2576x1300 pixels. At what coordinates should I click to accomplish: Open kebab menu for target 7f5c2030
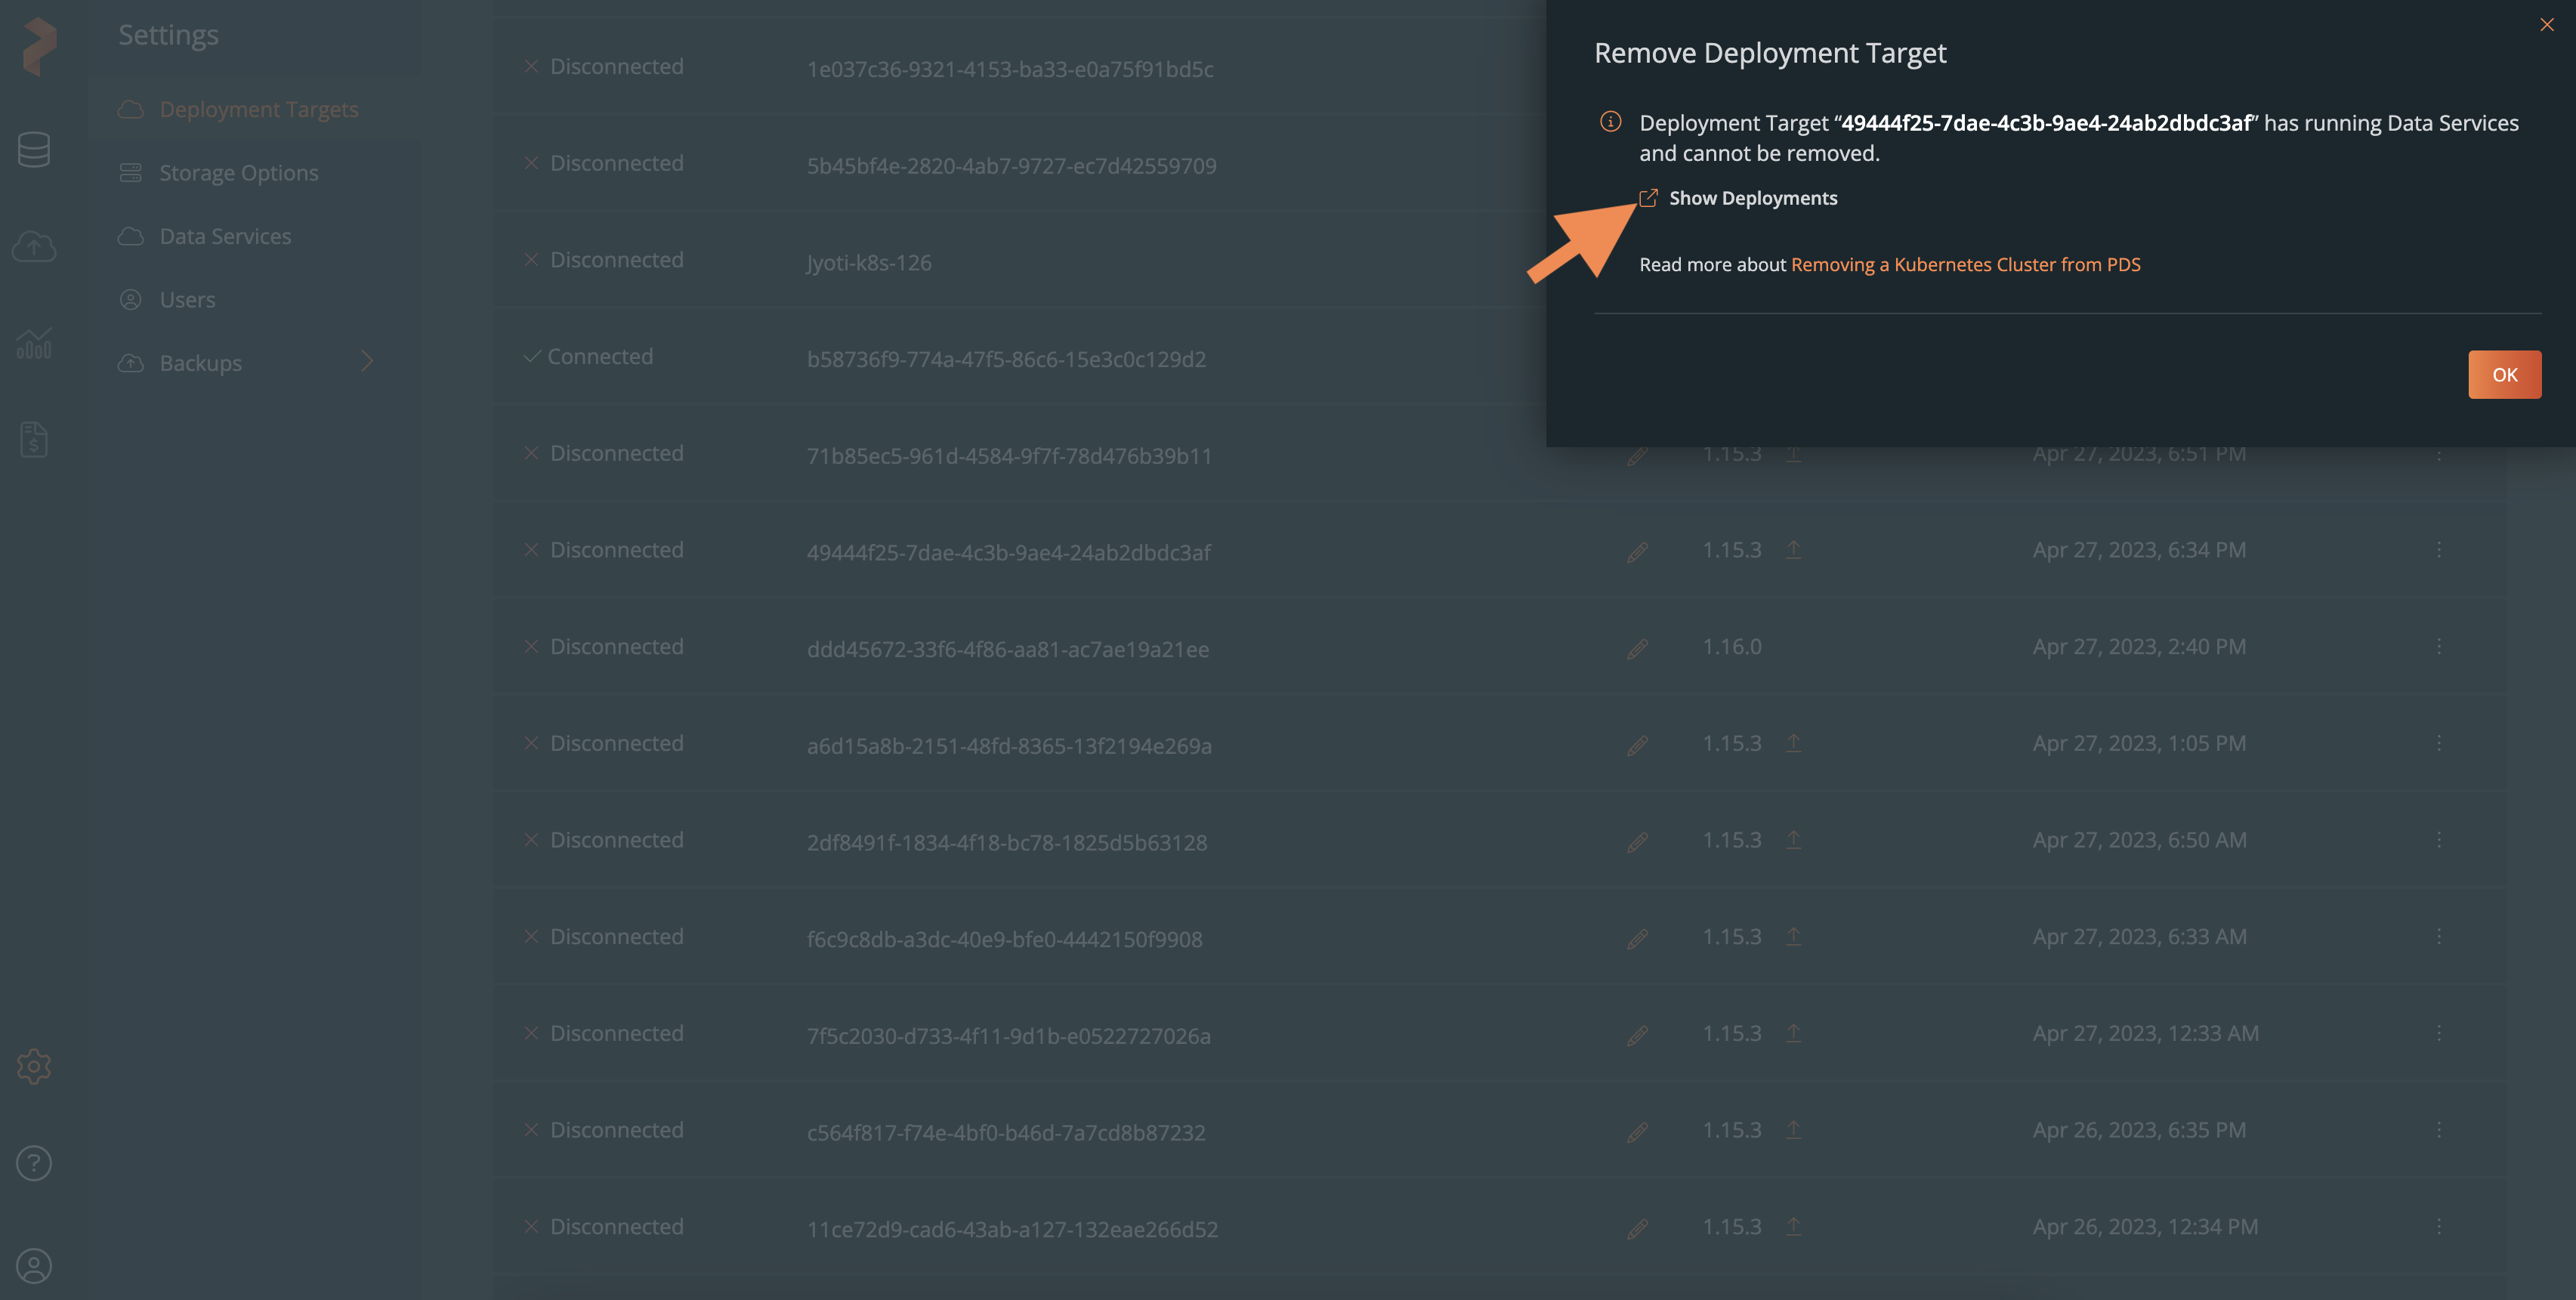coord(2439,1033)
